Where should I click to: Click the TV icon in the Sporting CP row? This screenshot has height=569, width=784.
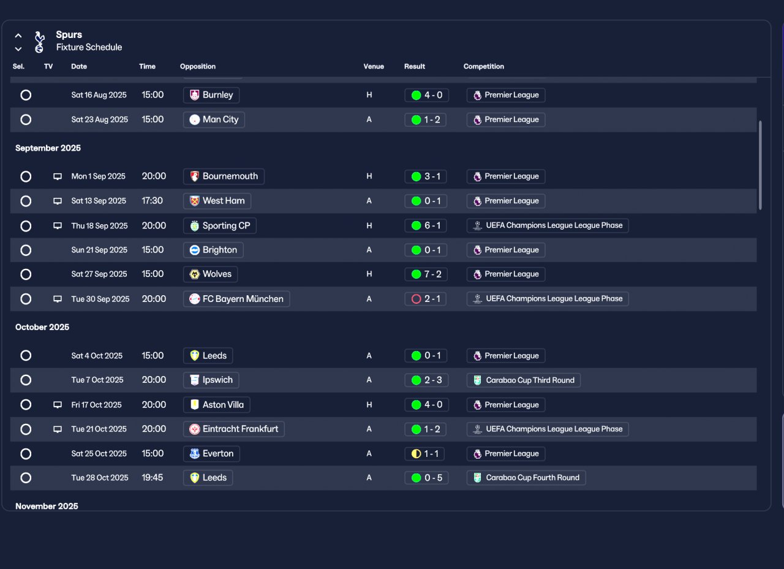[58, 225]
